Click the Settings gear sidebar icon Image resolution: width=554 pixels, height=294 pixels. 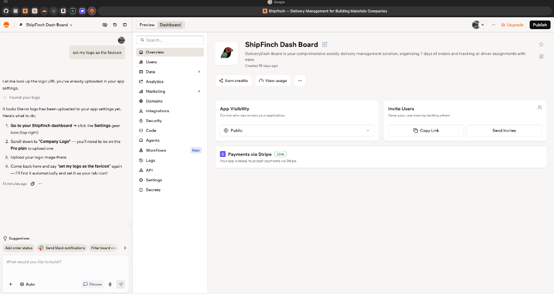pos(141,180)
